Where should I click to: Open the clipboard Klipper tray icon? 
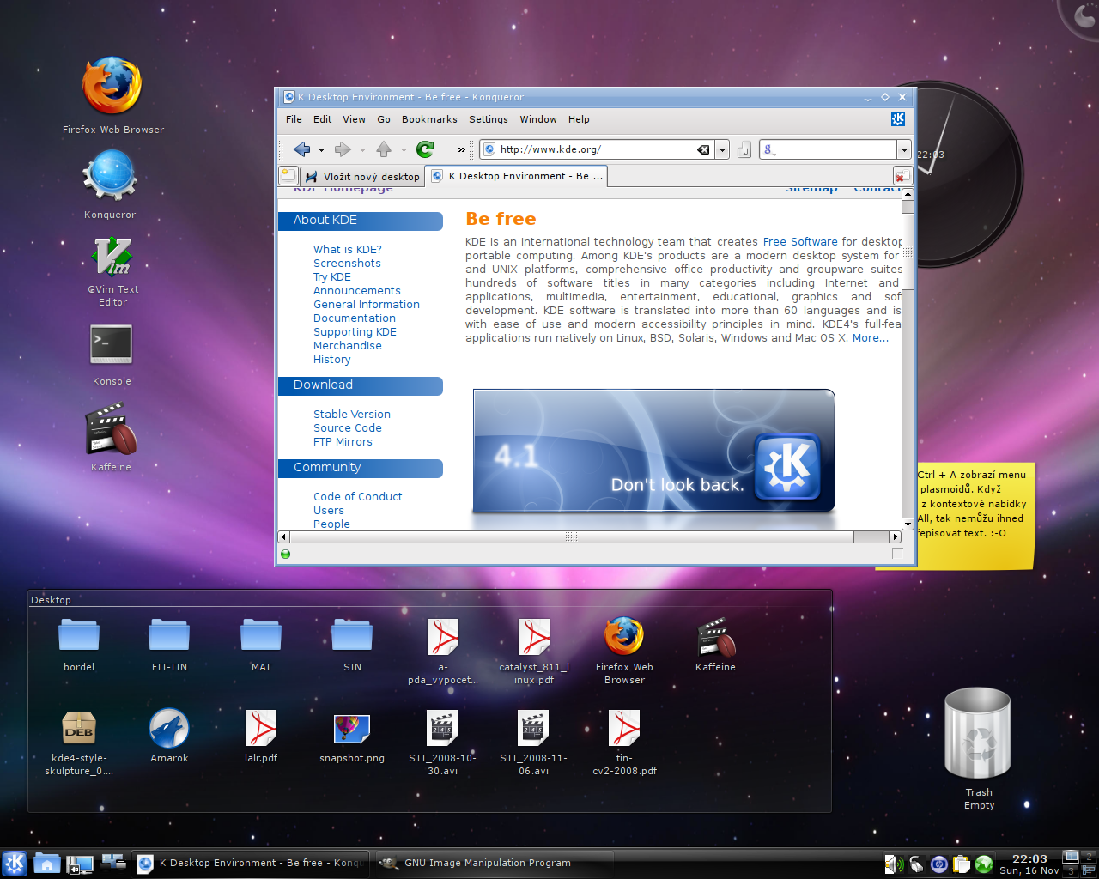coord(962,864)
